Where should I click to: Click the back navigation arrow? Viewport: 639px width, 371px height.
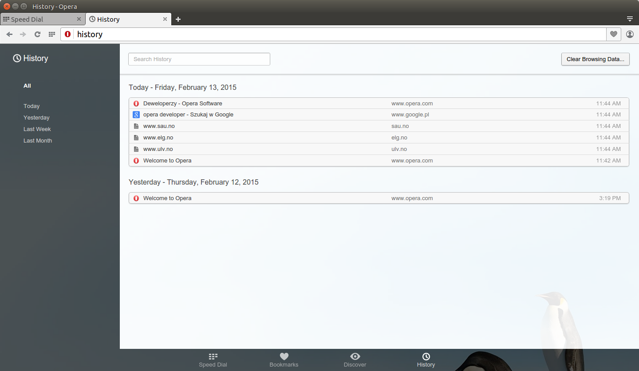9,34
